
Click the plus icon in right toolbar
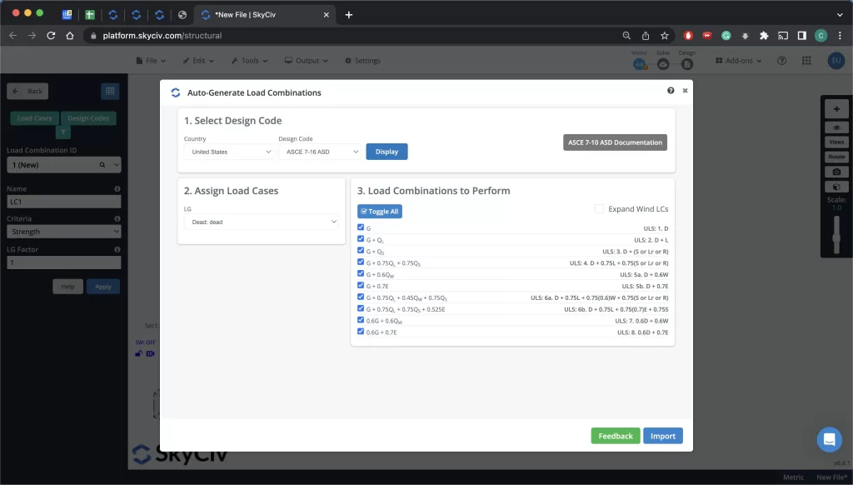pyautogui.click(x=836, y=109)
